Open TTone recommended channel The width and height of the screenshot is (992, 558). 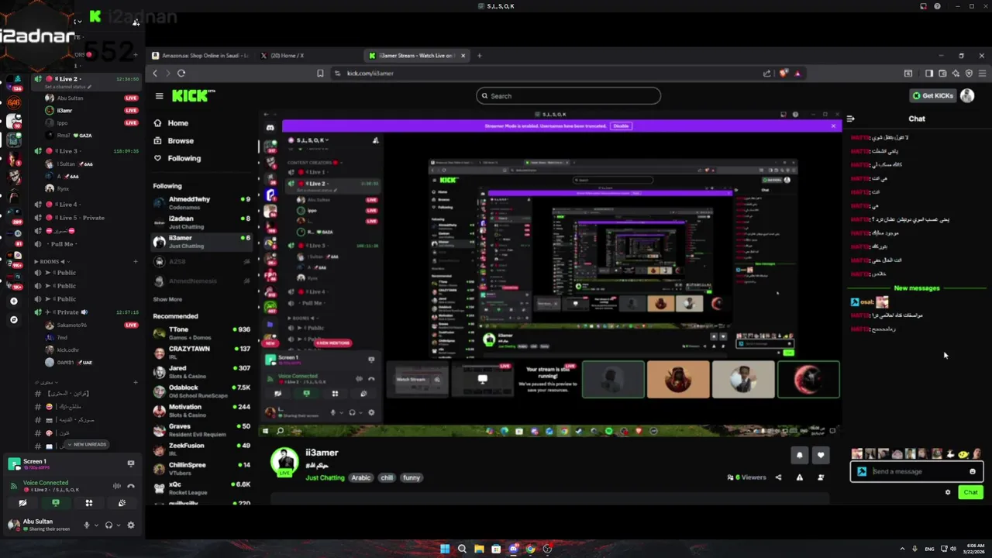201,333
